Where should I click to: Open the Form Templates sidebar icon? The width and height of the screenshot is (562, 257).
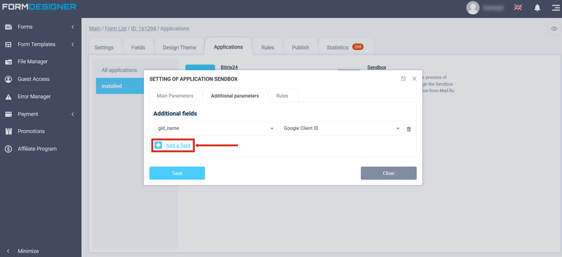tap(8, 44)
